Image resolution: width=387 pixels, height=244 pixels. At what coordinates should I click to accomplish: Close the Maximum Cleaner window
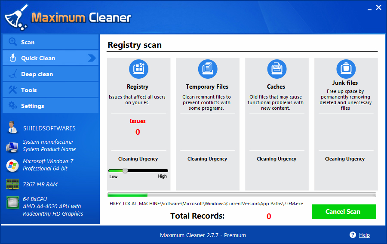click(x=378, y=8)
